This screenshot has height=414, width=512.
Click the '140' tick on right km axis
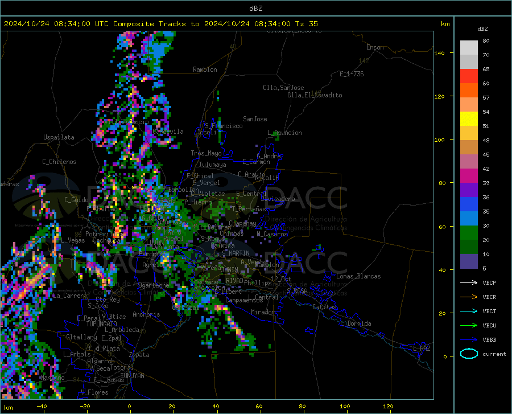(x=439, y=53)
